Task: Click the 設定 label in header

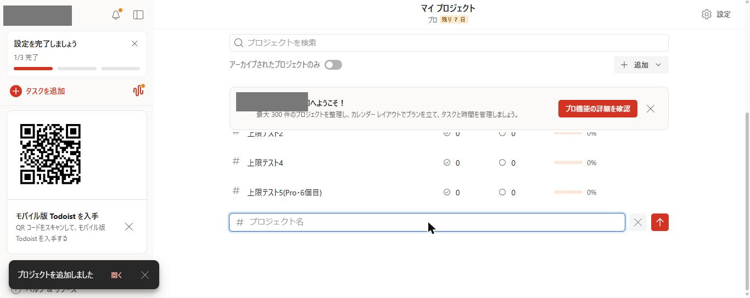Action: tap(724, 14)
